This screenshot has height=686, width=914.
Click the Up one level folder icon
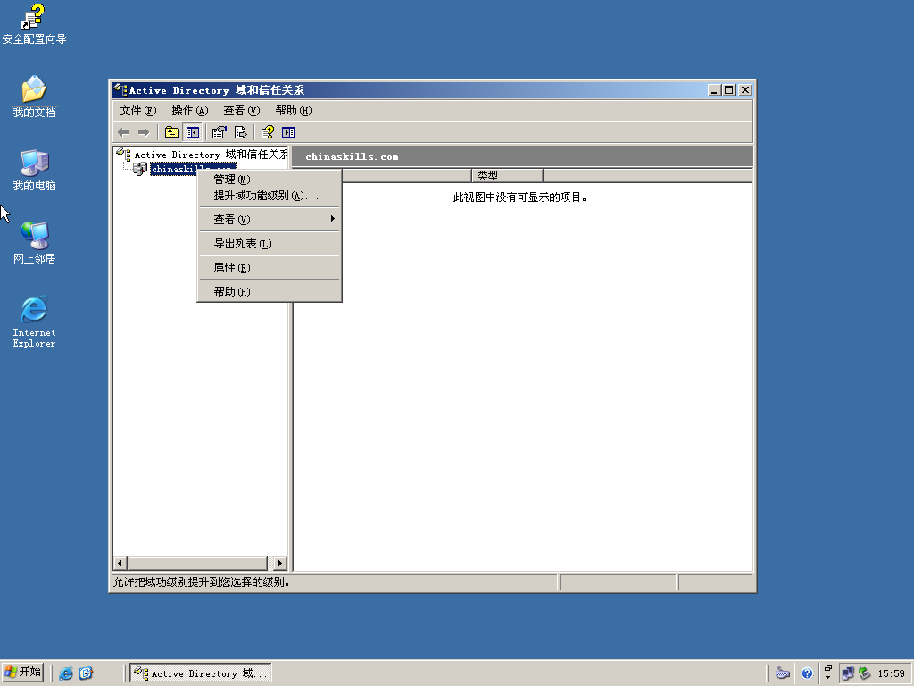click(x=171, y=132)
